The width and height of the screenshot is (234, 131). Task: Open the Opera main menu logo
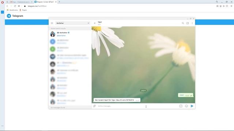[x=3, y=2]
